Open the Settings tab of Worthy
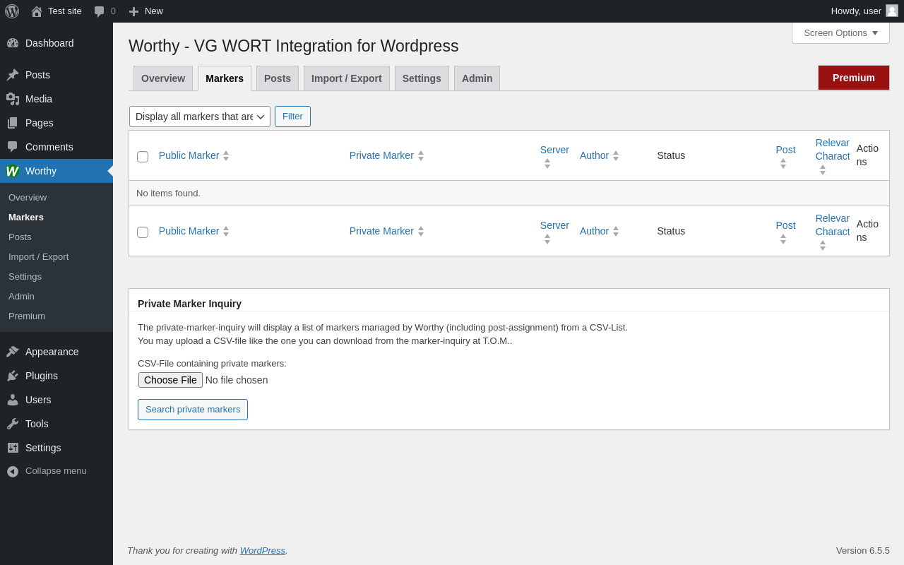Screen dimensions: 904x565 coord(422,78)
